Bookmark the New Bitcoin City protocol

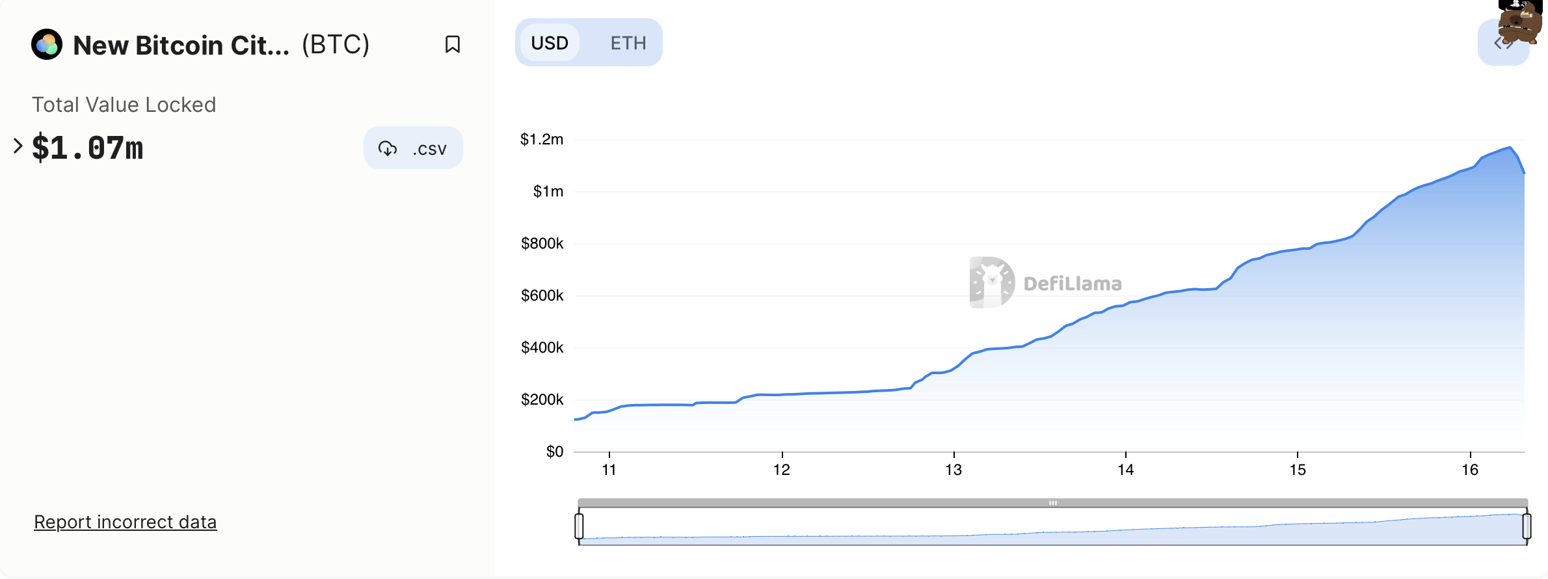pyautogui.click(x=452, y=44)
